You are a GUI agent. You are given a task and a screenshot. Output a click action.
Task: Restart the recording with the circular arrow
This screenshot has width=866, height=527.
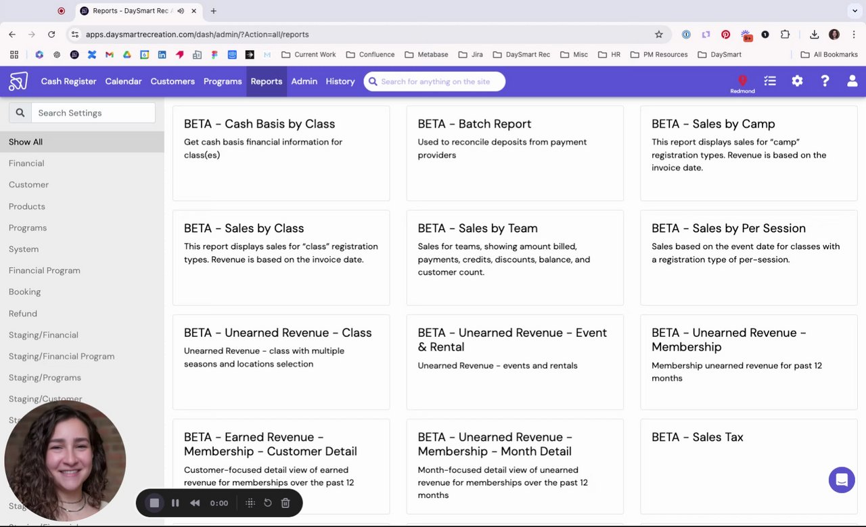pos(268,503)
